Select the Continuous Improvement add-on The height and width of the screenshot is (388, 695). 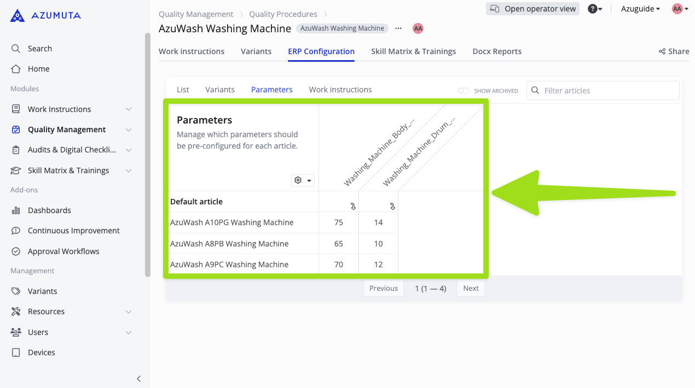coord(16,230)
